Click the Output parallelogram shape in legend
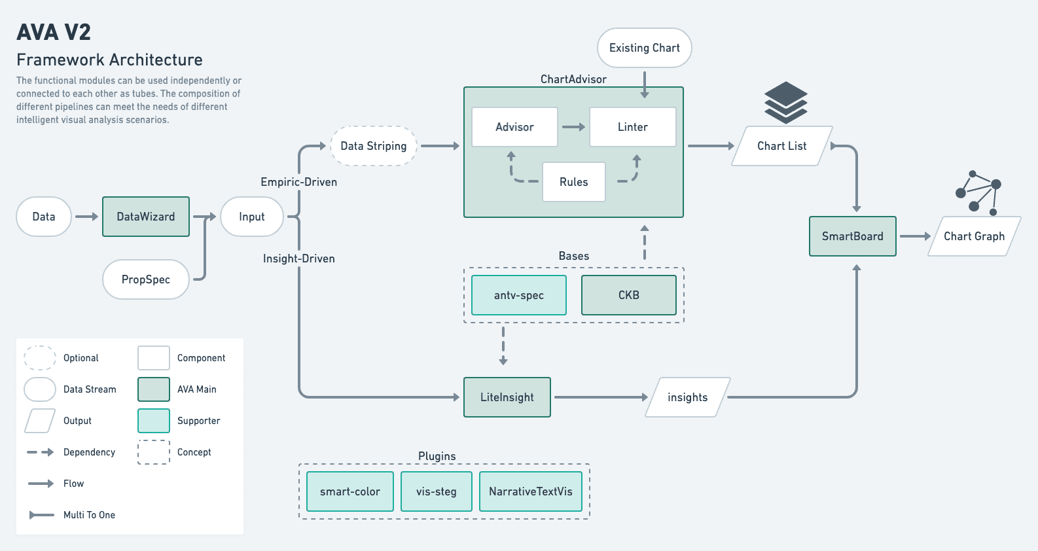1038x551 pixels. pos(40,421)
